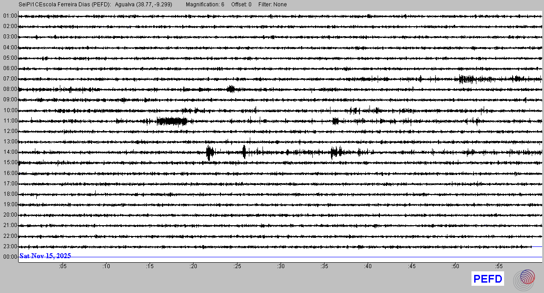Click the 00:00 hour label at bottom
Image resolution: width=544 pixels, height=293 pixels.
point(10,257)
